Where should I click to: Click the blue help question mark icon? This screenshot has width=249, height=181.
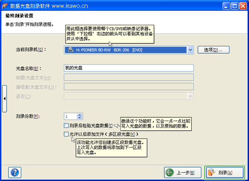click(x=15, y=172)
